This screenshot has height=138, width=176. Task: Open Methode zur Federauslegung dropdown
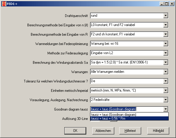[166, 53]
